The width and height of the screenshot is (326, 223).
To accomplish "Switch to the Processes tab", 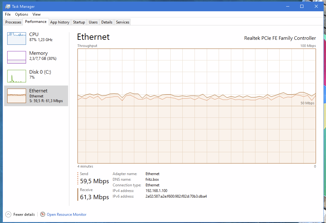I will pos(13,22).
